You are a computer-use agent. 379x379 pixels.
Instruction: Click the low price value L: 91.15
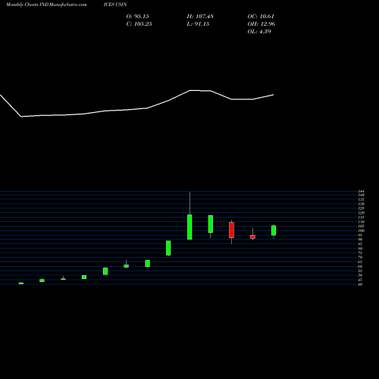[198, 24]
